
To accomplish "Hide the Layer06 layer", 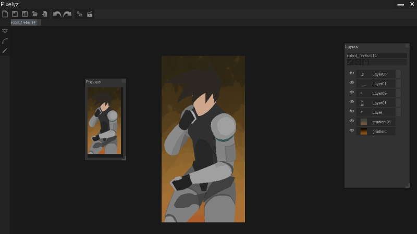I will click(351, 73).
